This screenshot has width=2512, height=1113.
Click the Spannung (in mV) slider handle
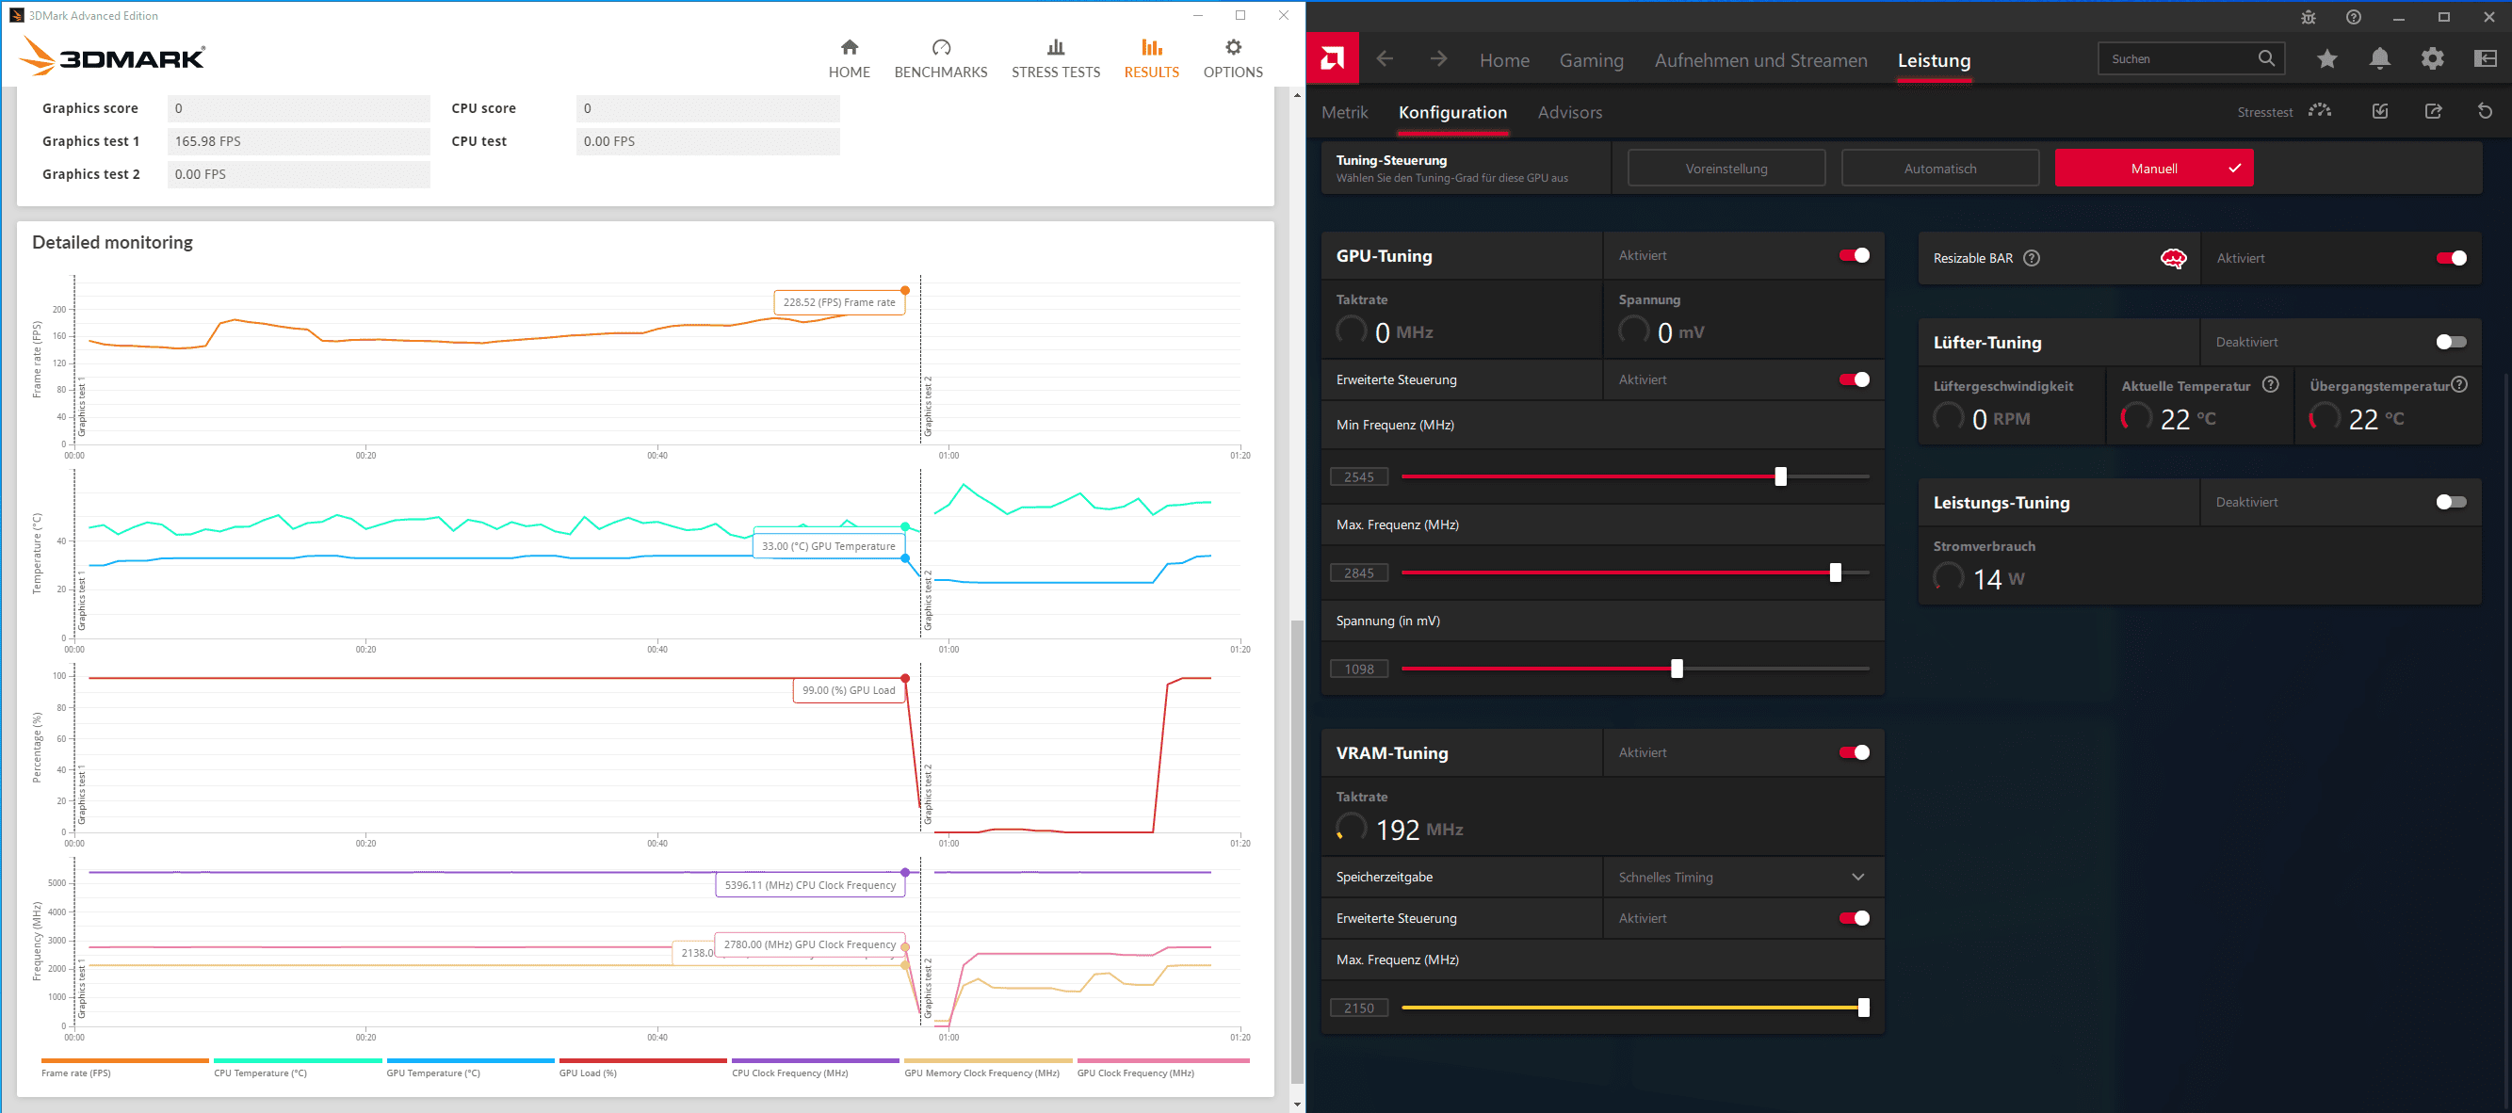[x=1677, y=669]
